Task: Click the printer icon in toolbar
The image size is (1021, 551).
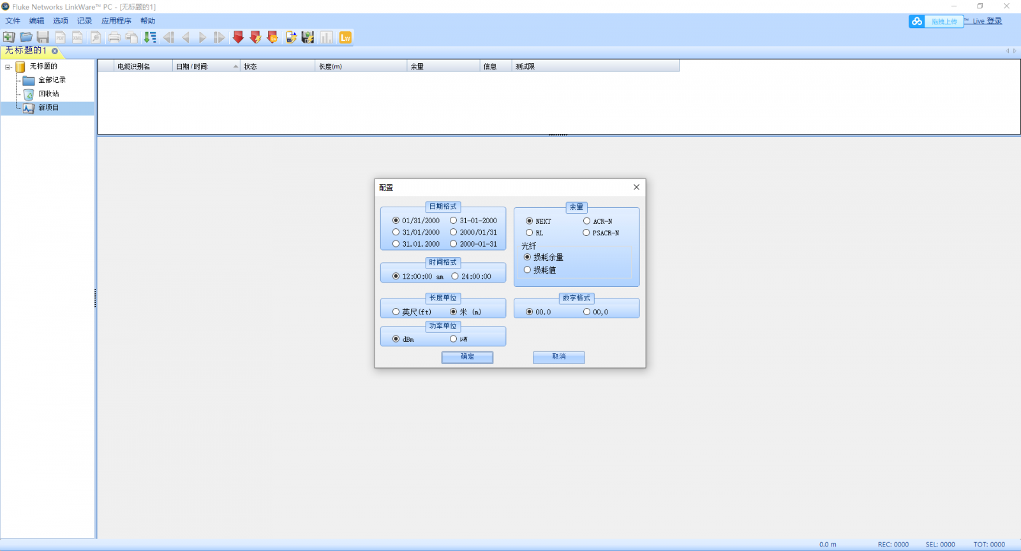Action: (114, 38)
